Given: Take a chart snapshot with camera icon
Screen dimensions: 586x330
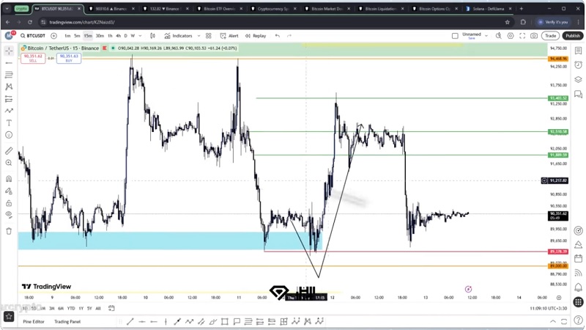Looking at the screenshot, I should [x=534, y=35].
